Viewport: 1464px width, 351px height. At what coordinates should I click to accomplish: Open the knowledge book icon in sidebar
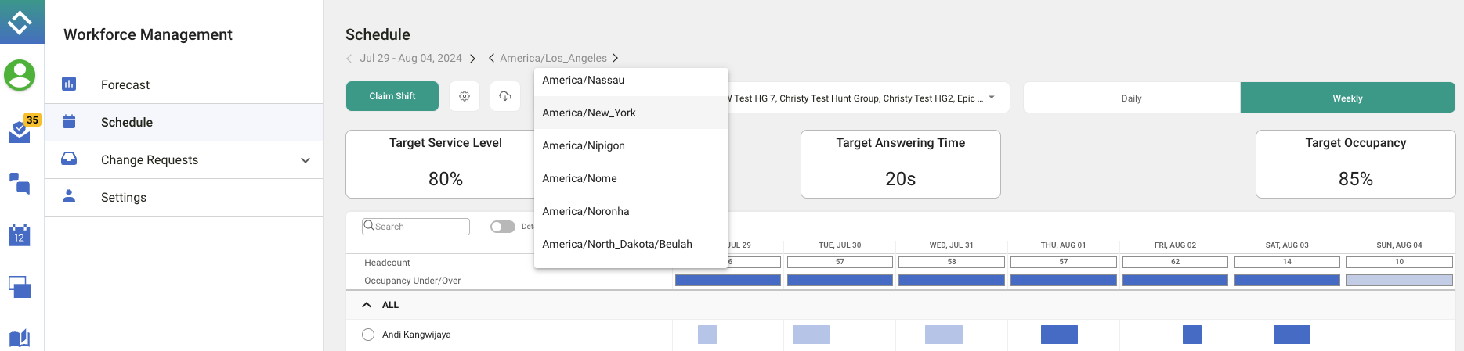click(20, 338)
